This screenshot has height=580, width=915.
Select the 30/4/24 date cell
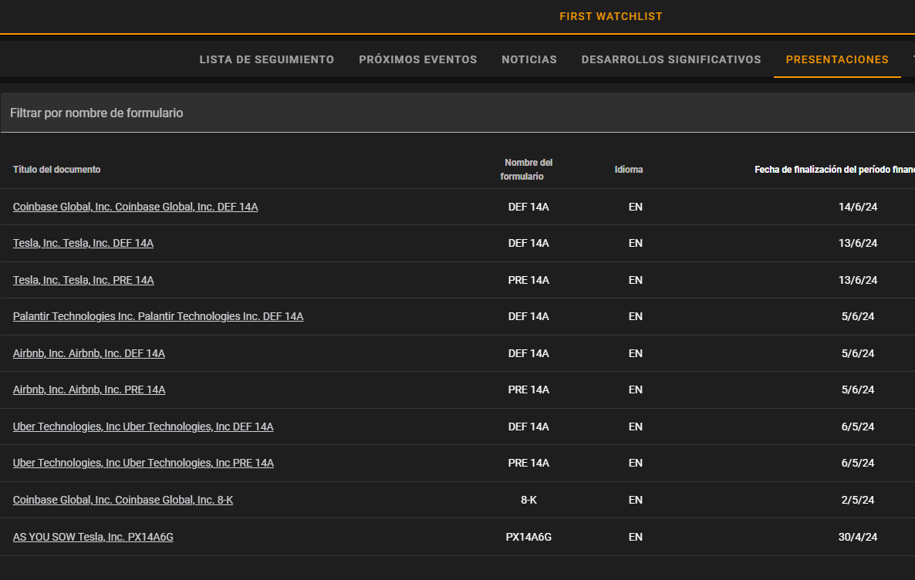click(x=858, y=537)
